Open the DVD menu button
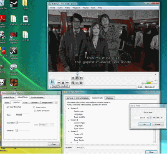The width and height of the screenshot is (167, 154). pyautogui.click(x=77, y=78)
